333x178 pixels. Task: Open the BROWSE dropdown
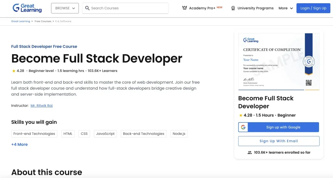click(65, 8)
